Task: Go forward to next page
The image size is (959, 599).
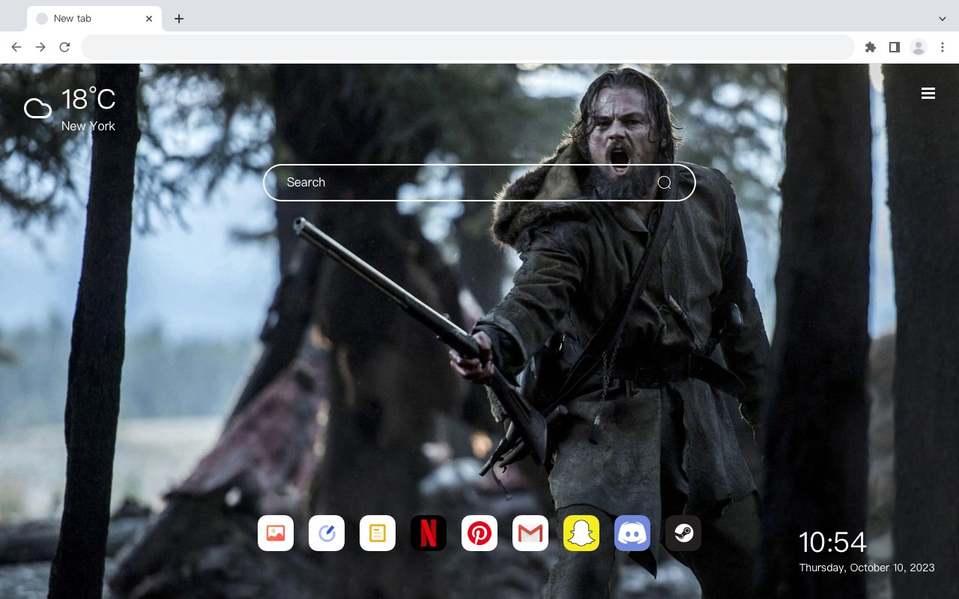Action: [x=40, y=47]
